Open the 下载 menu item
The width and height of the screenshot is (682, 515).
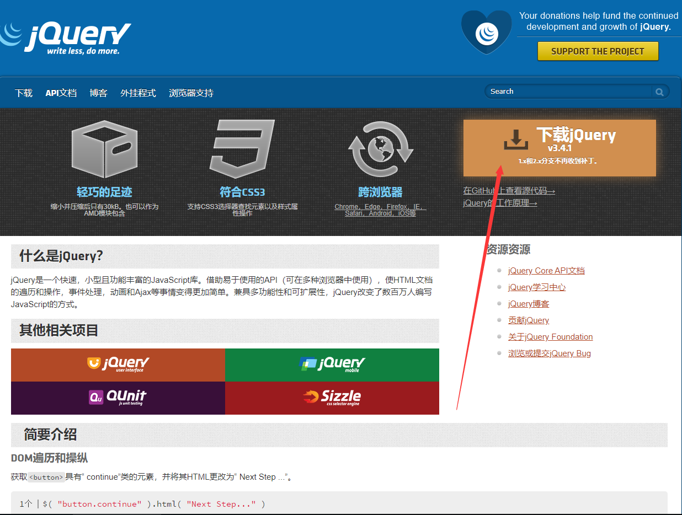[24, 93]
